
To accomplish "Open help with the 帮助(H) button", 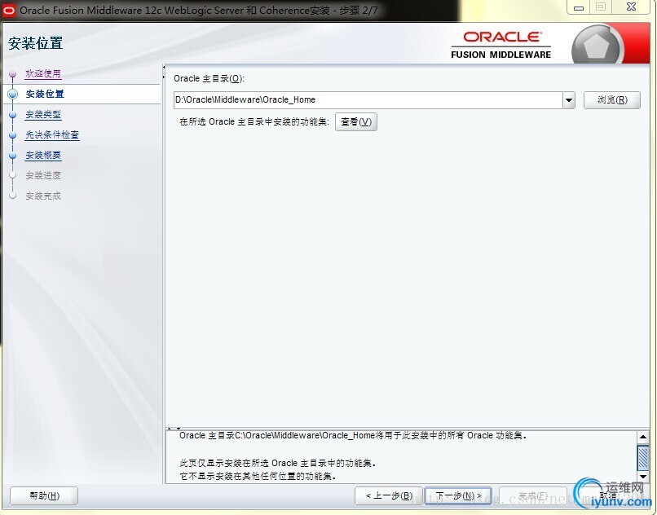I will click(x=44, y=495).
